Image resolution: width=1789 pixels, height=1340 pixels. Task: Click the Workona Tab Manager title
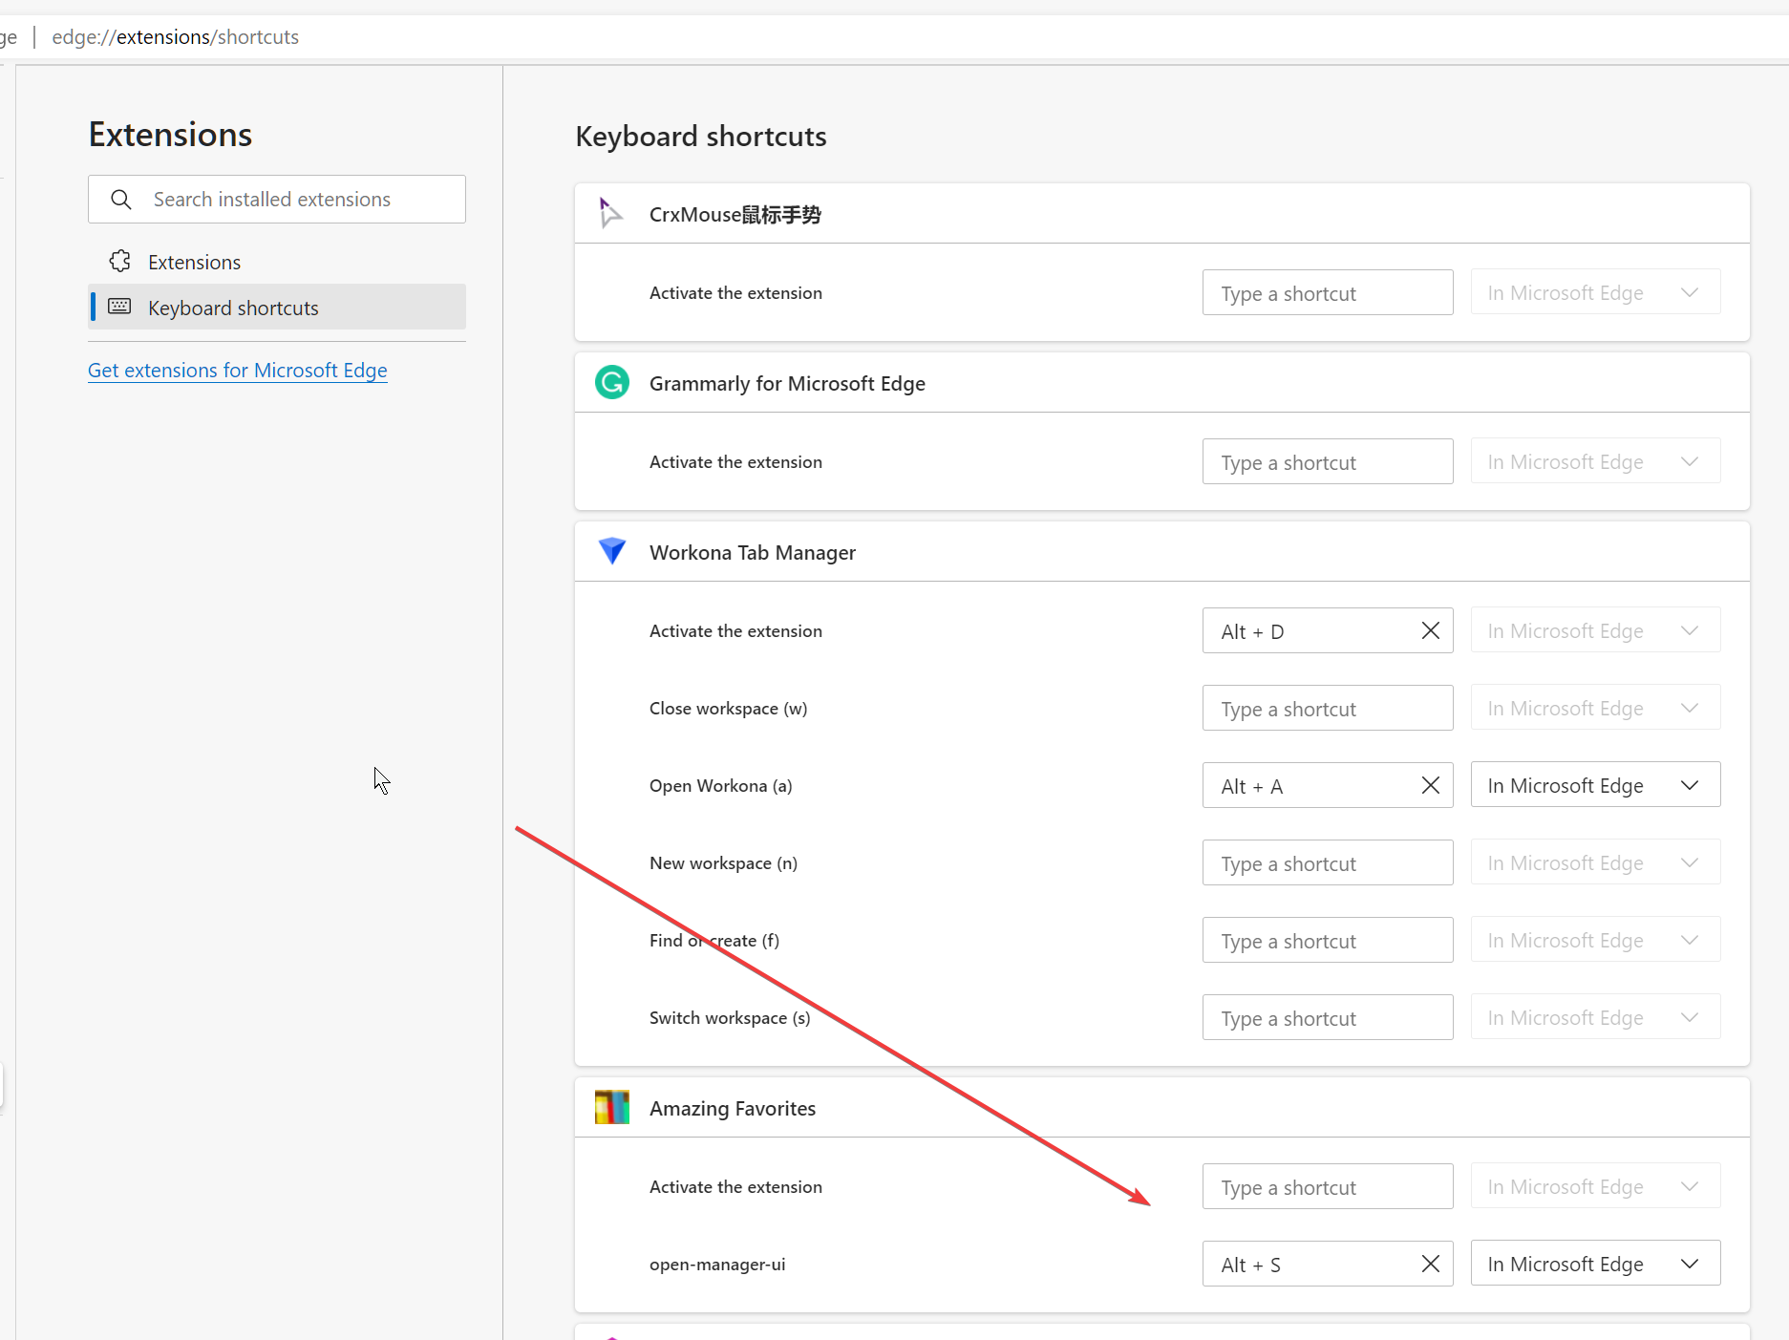point(753,553)
